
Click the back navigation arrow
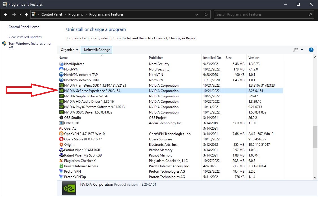point(6,14)
